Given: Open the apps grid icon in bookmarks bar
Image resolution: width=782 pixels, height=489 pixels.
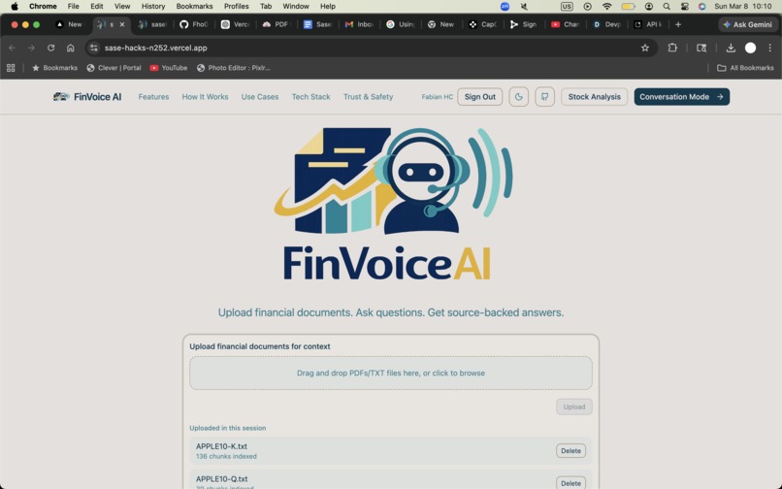Looking at the screenshot, I should (x=11, y=68).
